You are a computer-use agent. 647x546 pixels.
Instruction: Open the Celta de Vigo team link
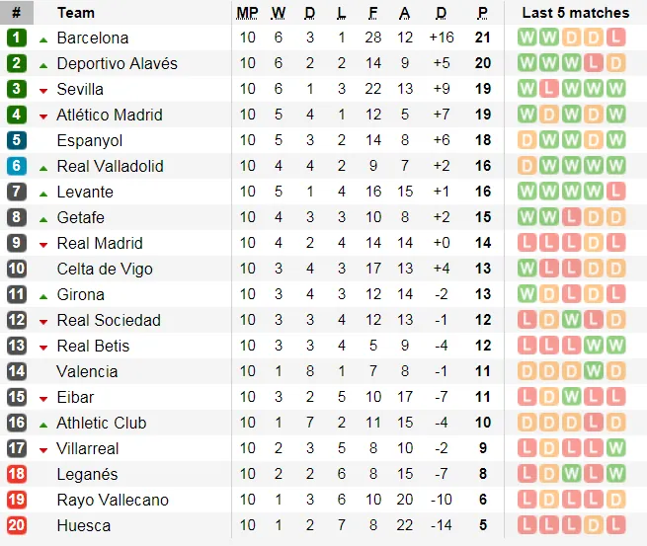[x=105, y=269]
